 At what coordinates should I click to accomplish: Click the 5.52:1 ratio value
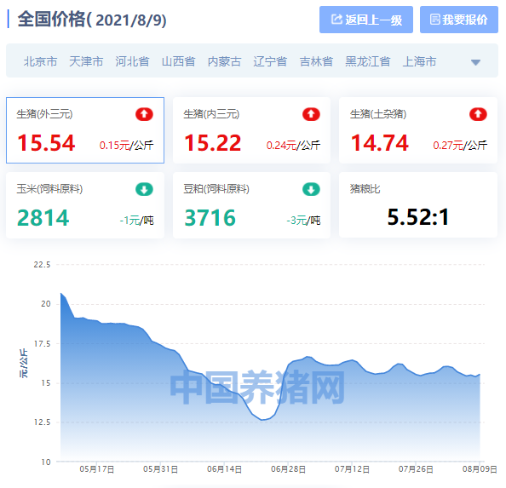[418, 216]
